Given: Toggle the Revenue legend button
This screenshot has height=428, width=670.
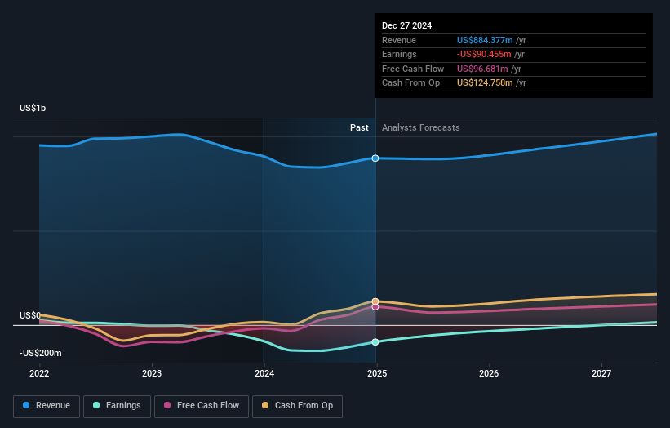Looking at the screenshot, I should pos(47,406).
